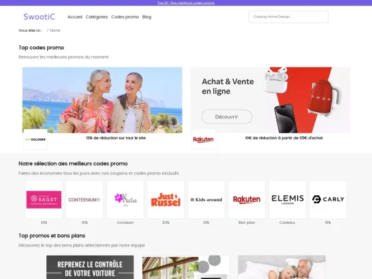This screenshot has width=372, height=279.
Task: Select the Goldner logo tile
Action: point(35,139)
